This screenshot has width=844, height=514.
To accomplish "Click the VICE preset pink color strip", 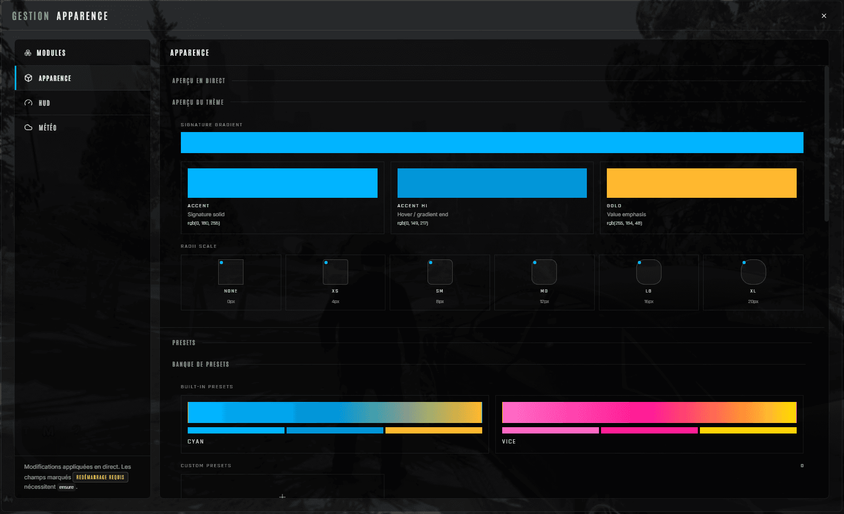I will (551, 430).
